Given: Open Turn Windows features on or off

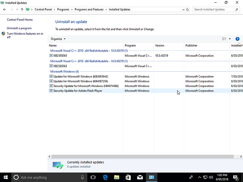Looking at the screenshot, I should [x=25, y=35].
